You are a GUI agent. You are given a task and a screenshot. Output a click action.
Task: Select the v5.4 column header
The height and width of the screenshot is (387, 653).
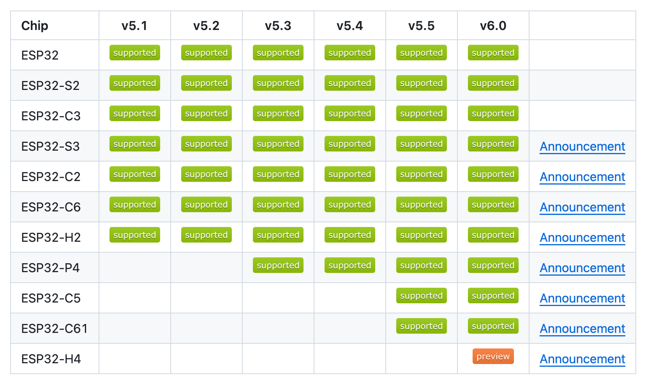350,26
